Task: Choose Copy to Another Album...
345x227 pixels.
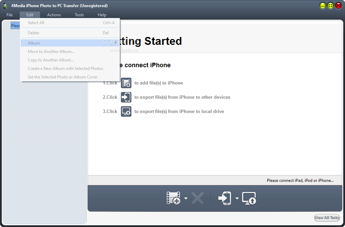Action: 70,60
